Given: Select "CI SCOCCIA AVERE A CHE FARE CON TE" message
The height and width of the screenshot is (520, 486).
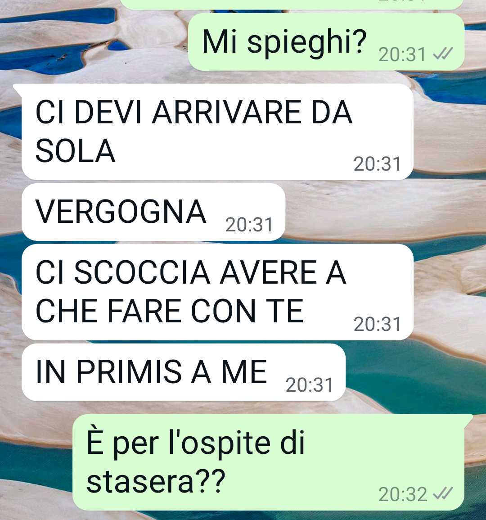Looking at the screenshot, I should [217, 292].
